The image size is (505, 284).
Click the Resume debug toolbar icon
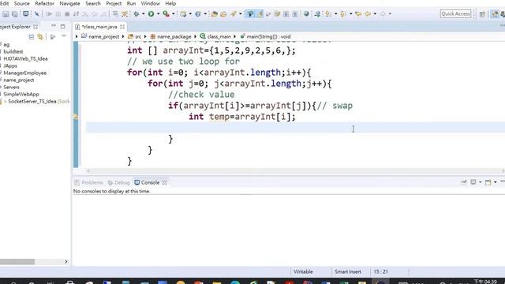click(x=49, y=14)
